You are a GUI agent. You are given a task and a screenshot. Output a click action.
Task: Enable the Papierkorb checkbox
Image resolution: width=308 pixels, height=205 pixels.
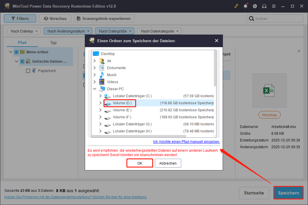[28, 71]
